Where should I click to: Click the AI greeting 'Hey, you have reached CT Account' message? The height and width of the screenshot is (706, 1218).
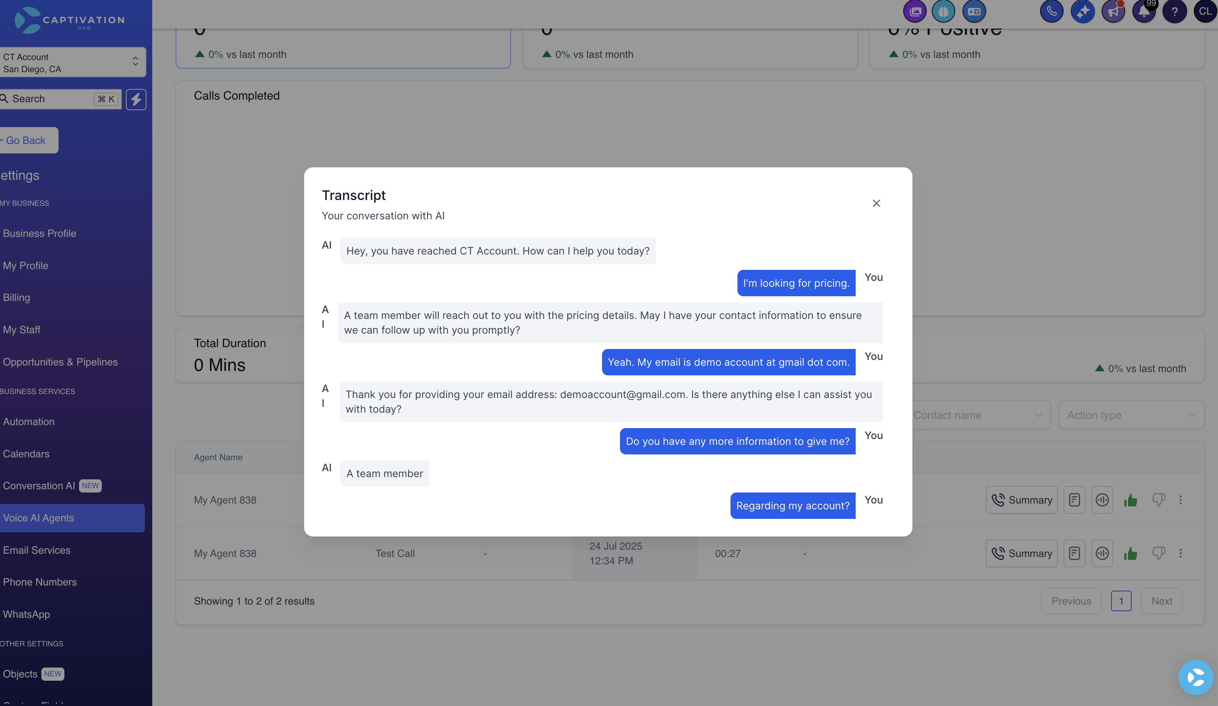point(498,250)
